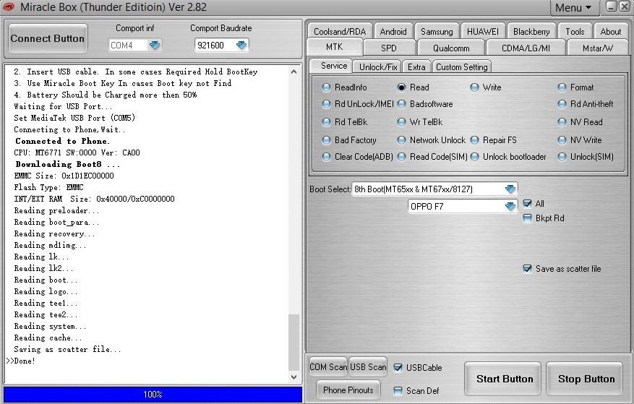Click the Start Button

pyautogui.click(x=502, y=379)
